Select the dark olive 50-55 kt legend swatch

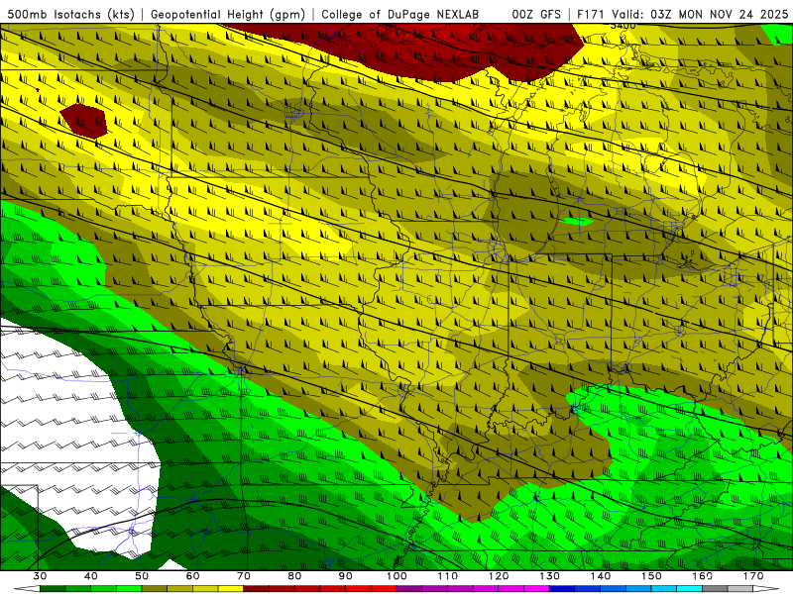(x=155, y=589)
